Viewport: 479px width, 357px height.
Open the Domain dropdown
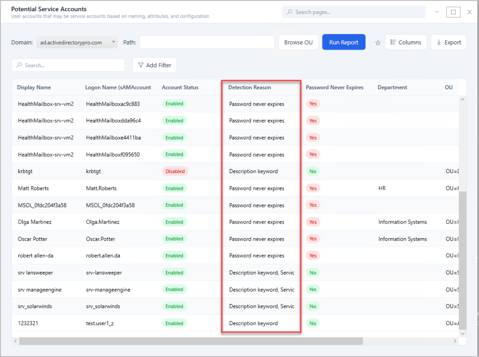click(x=77, y=42)
